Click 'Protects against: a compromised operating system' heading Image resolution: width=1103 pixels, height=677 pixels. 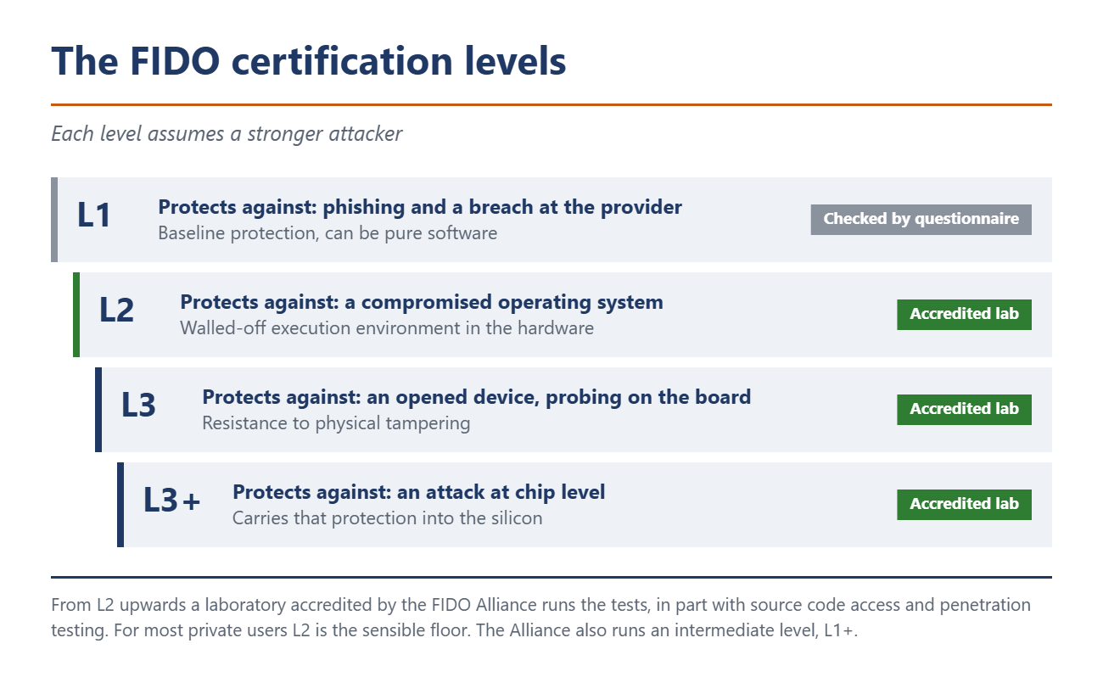[x=422, y=302]
